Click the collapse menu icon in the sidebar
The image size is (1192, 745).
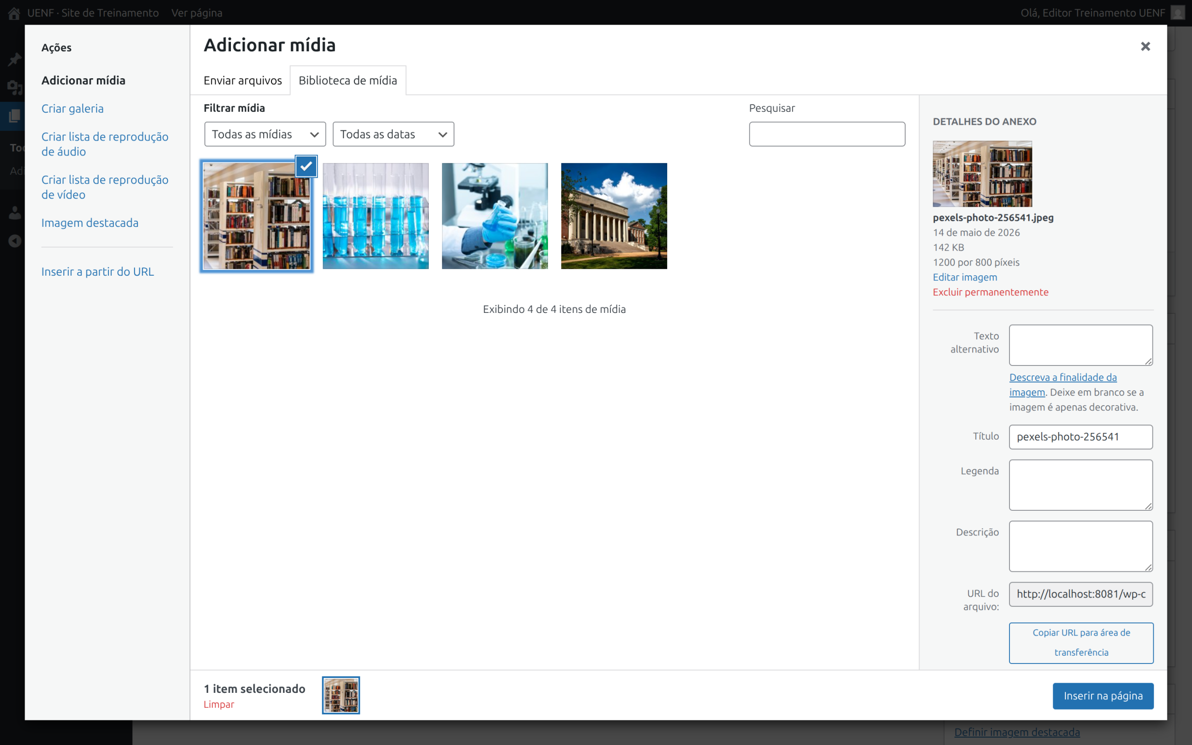(14, 241)
